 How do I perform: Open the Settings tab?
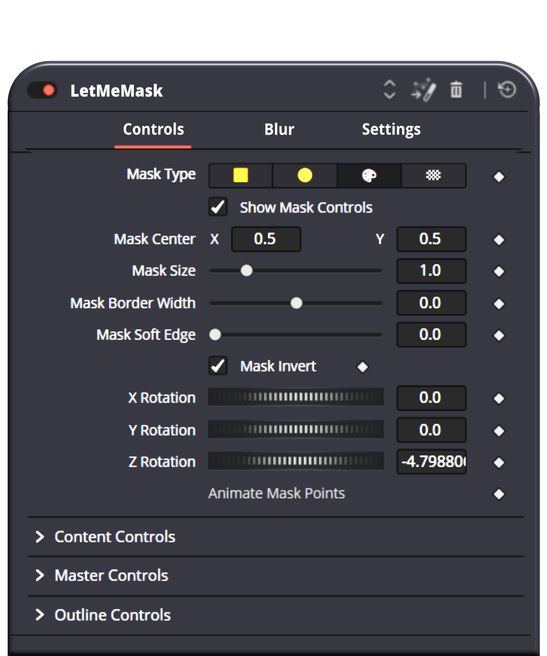click(x=391, y=130)
